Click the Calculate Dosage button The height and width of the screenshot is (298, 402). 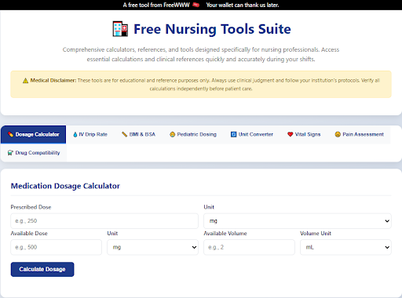pos(42,269)
